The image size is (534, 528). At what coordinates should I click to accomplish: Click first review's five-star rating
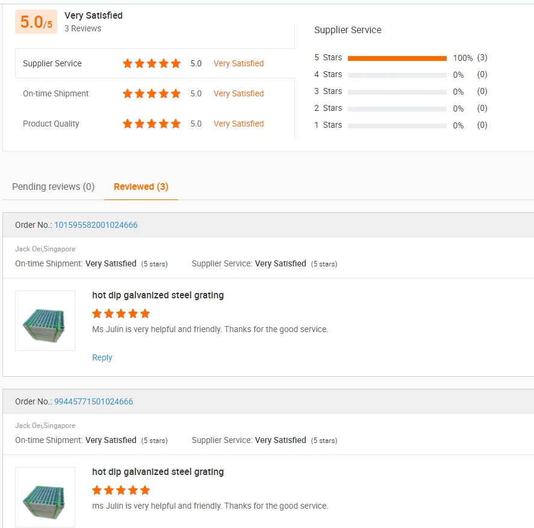tap(121, 313)
